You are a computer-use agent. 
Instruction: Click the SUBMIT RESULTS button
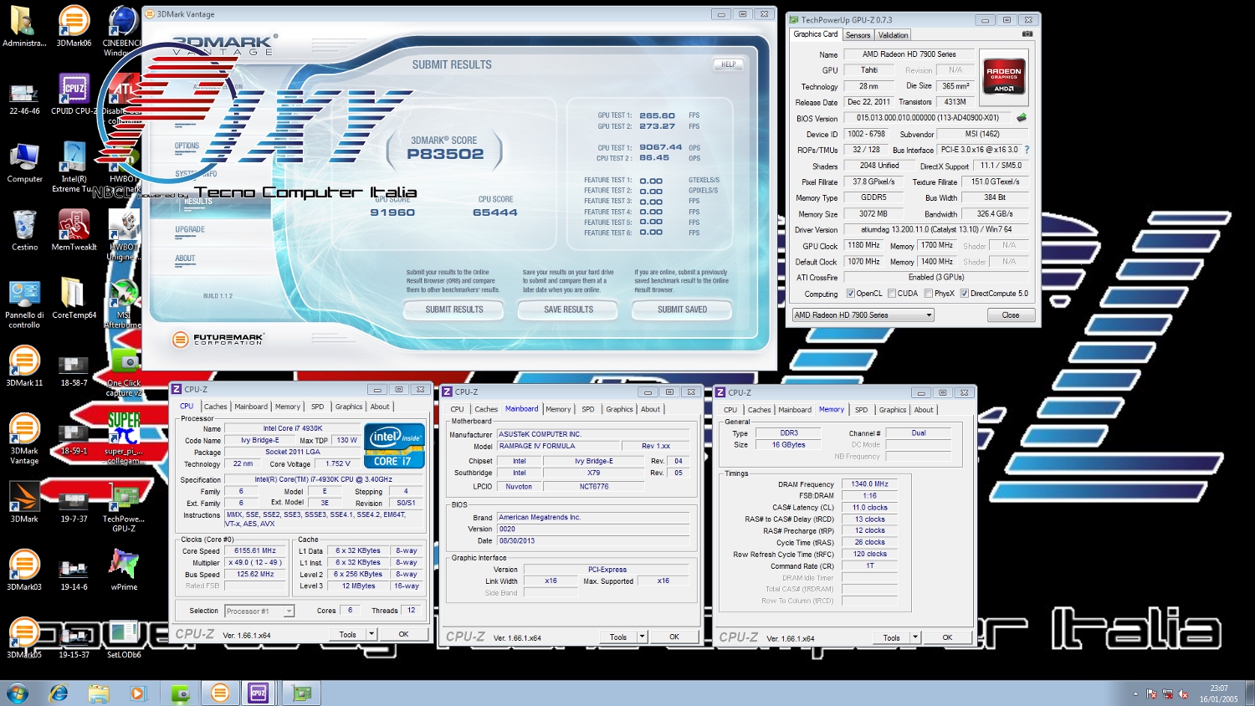pyautogui.click(x=454, y=310)
